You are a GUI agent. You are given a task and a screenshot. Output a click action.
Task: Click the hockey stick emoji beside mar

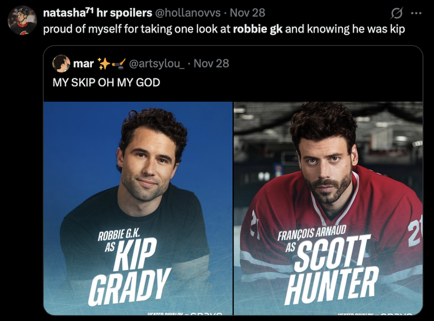coord(118,63)
